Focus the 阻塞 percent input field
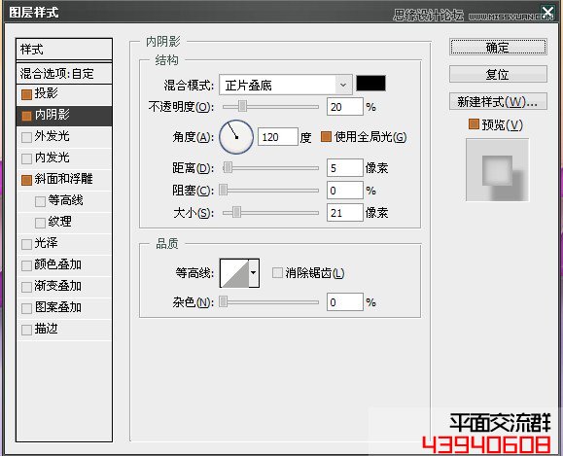Image resolution: width=563 pixels, height=456 pixels. coord(344,191)
